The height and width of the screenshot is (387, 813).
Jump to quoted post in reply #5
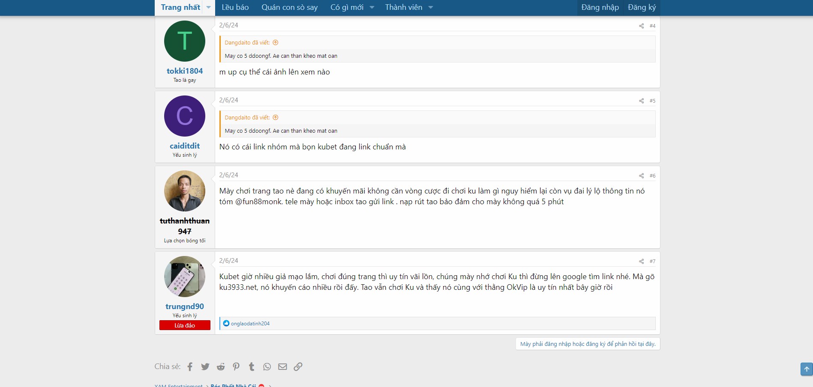point(276,117)
